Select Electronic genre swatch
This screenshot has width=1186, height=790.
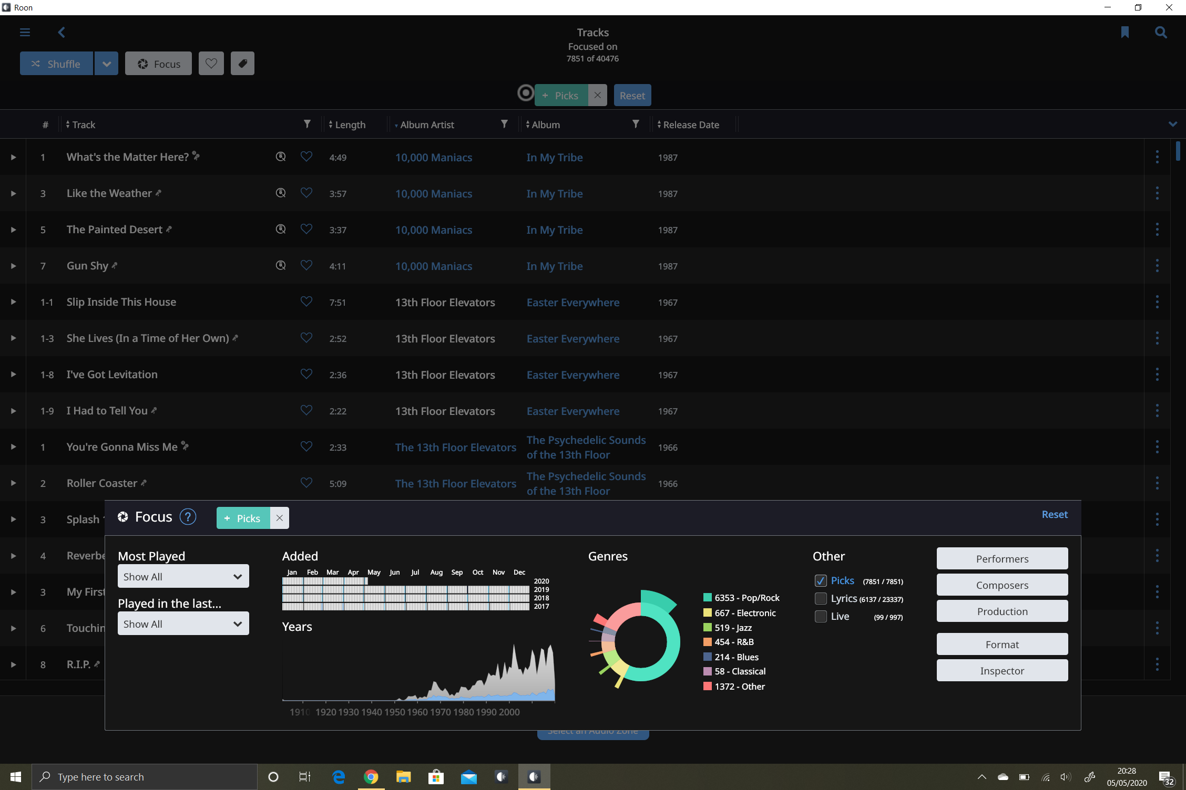coord(708,612)
